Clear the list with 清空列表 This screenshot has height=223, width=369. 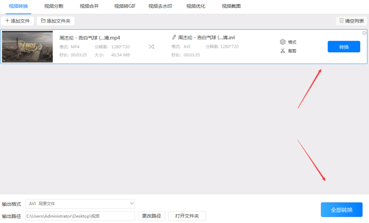(352, 21)
